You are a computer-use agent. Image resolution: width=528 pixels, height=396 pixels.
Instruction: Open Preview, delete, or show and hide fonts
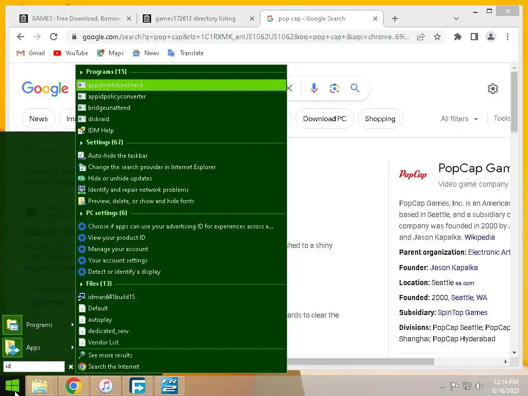(181, 201)
